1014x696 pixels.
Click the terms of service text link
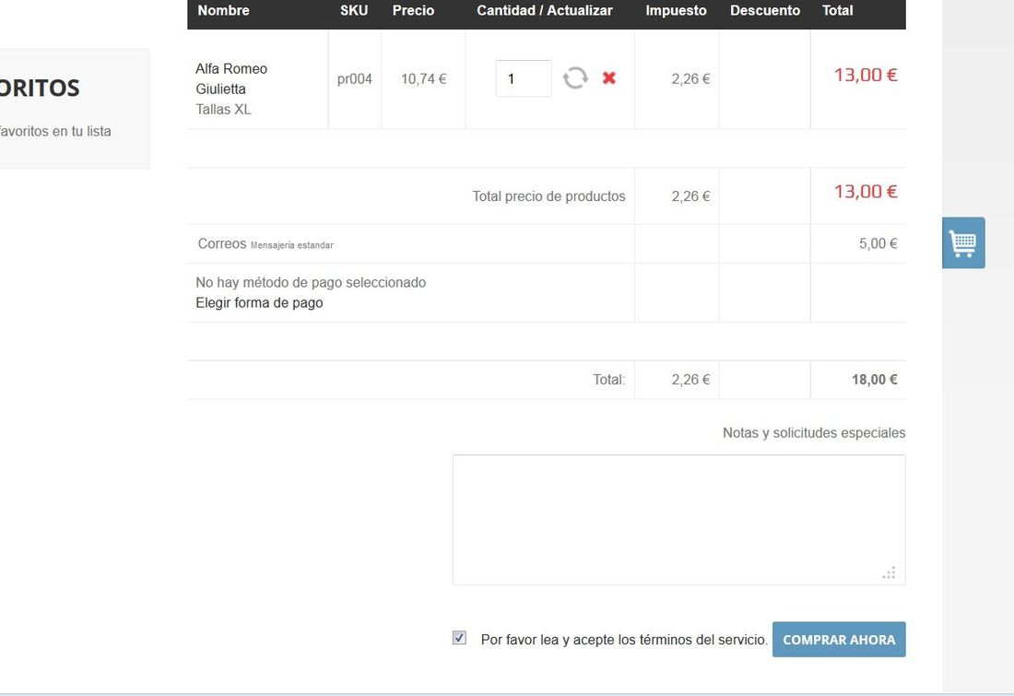[x=624, y=640]
